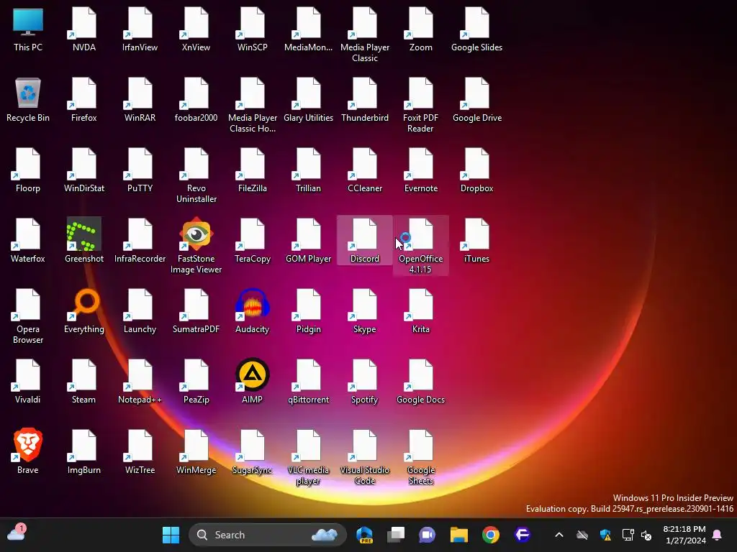This screenshot has width=737, height=552.
Task: Select the Opera Browser shortcut
Action: tap(28, 316)
